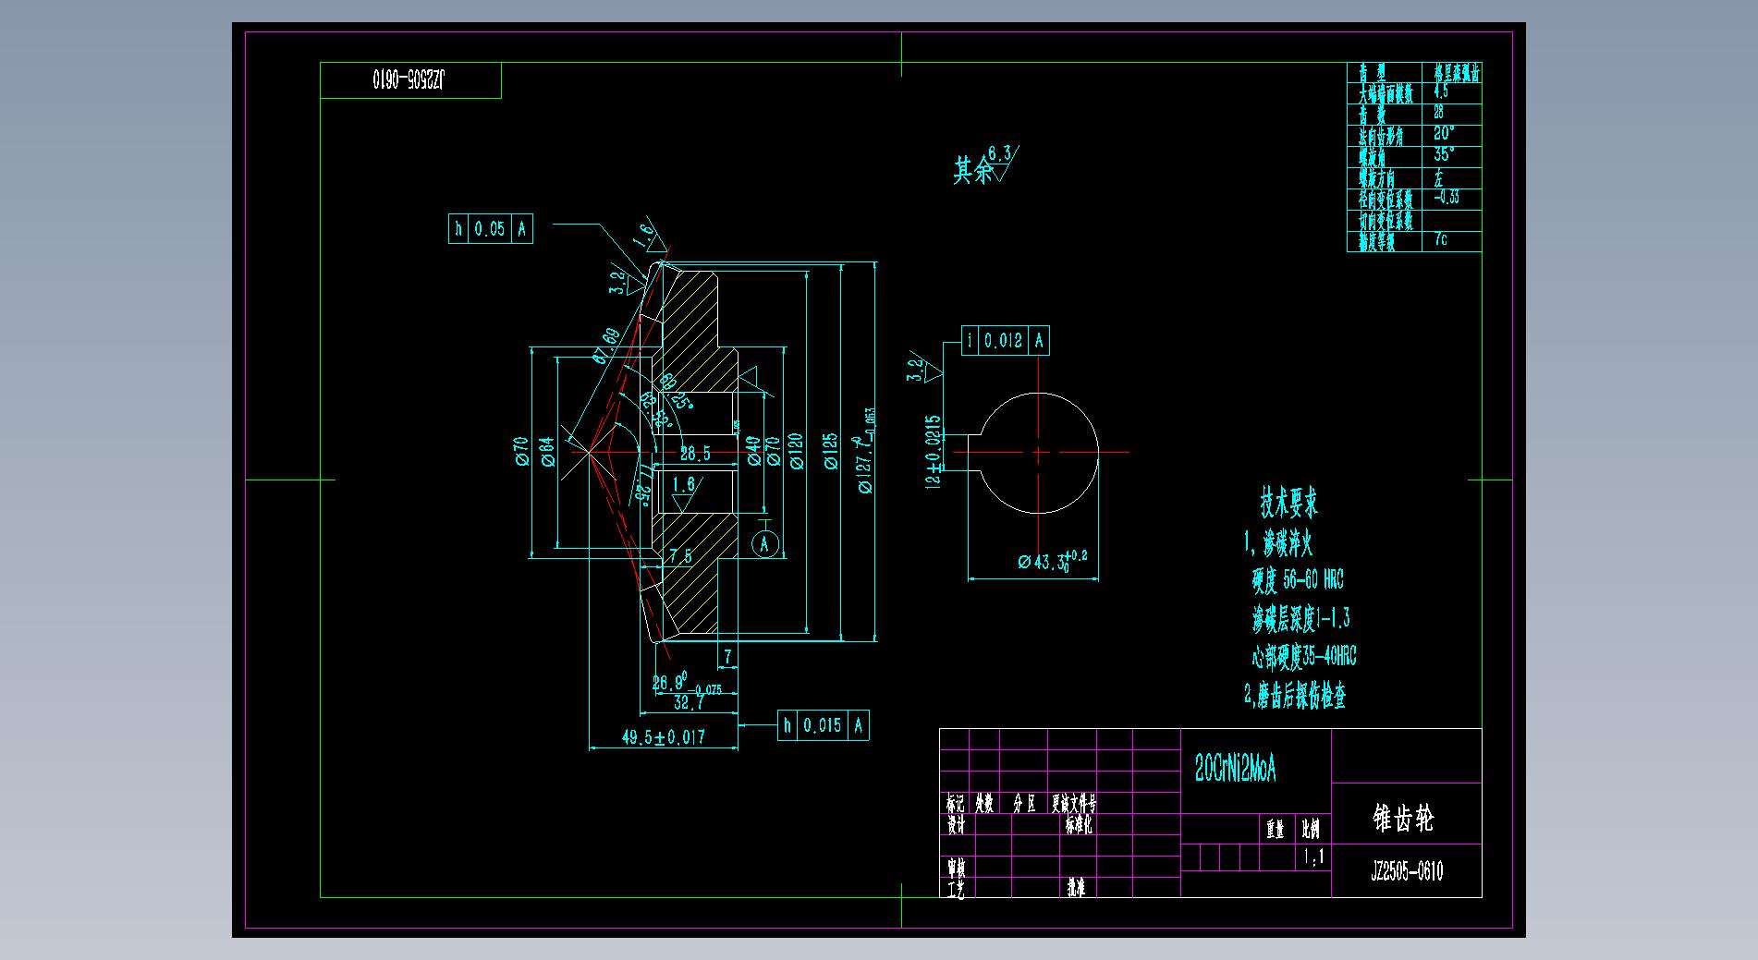The image size is (1758, 960).
Task: Select the diameter dimension Ø120
Action: [x=797, y=452]
